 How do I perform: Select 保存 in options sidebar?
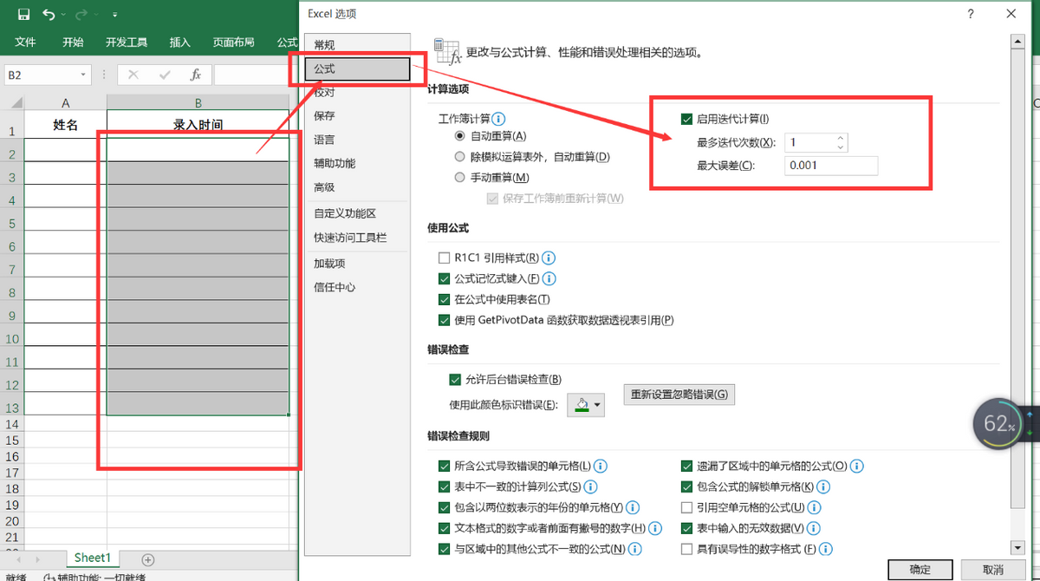(359, 115)
